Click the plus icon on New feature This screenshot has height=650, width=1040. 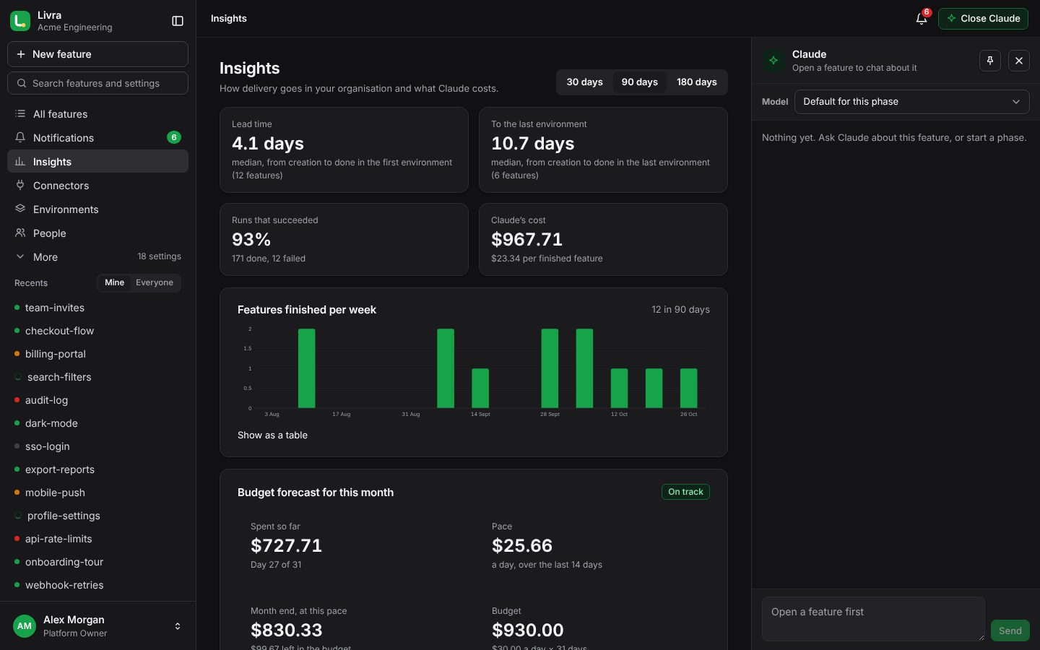(21, 54)
